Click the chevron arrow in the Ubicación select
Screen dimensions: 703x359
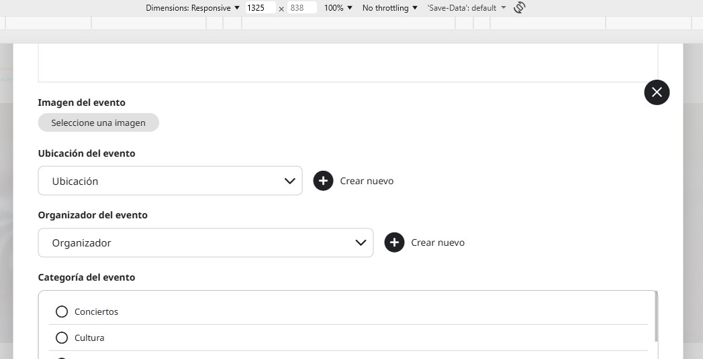point(290,181)
